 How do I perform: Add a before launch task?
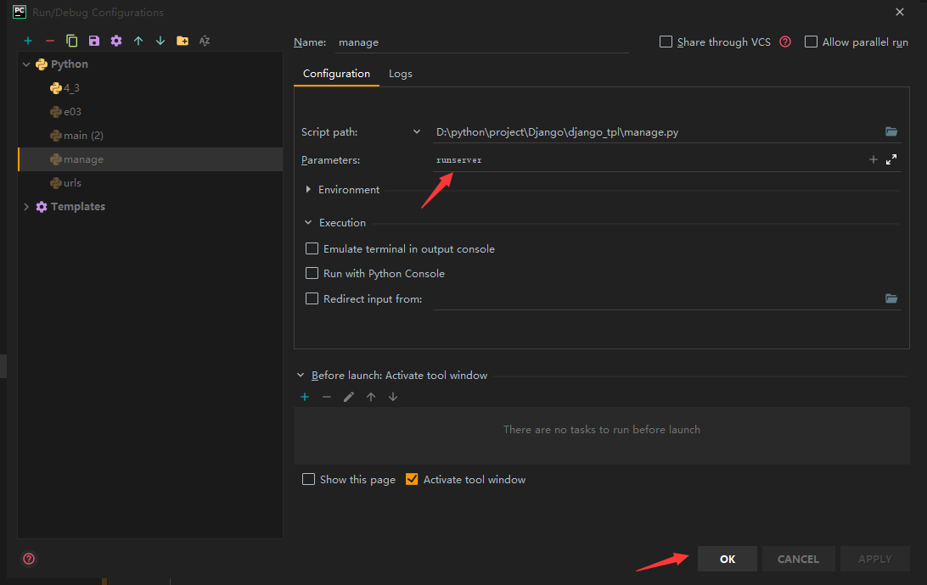tap(305, 397)
